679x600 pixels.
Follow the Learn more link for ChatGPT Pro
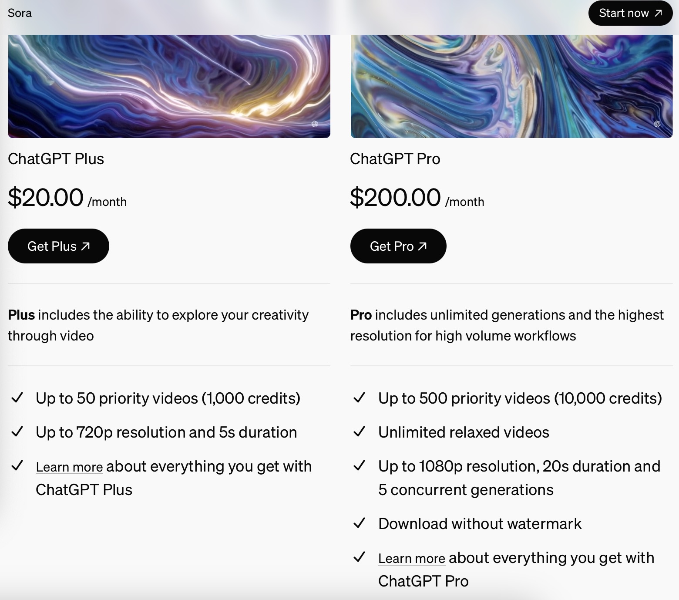pyautogui.click(x=411, y=559)
